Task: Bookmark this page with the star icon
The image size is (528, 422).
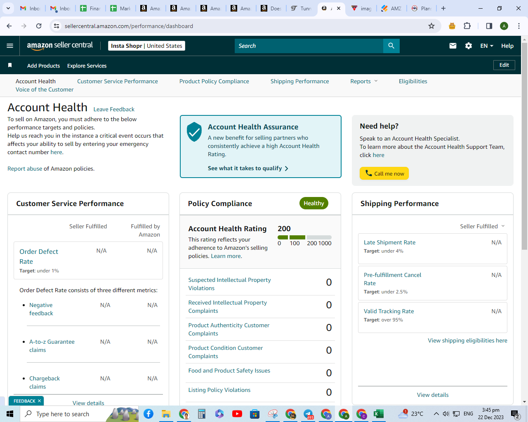Action: pyautogui.click(x=431, y=26)
